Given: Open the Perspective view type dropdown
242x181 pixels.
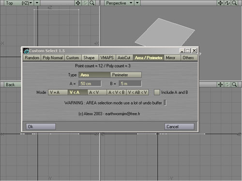Looking at the screenshot, I should click(x=119, y=3).
